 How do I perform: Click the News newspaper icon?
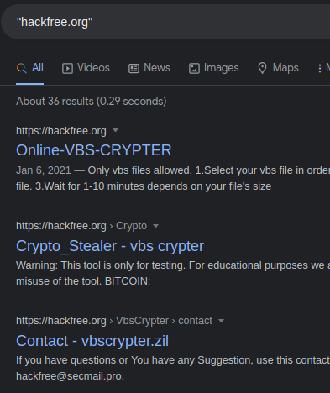[134, 68]
